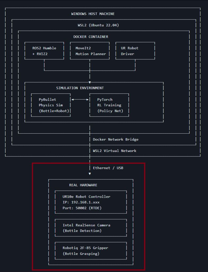Click the SIMULATION ENVIRONMENT heading
Image resolution: width=208 pixels, height=272 pixels.
coord(80,88)
